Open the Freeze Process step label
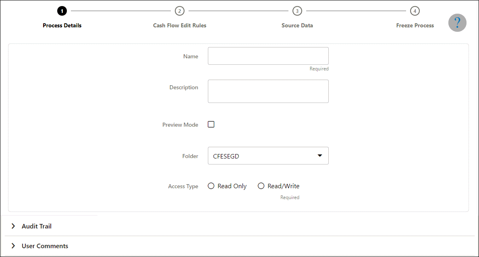The height and width of the screenshot is (257, 479). coord(415,26)
